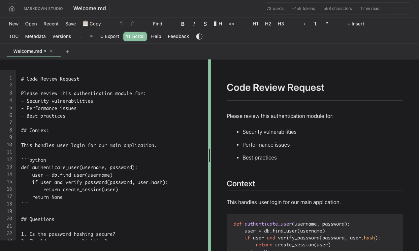Screen dimensions: 419x251
Task: Open the Export options
Action: pyautogui.click(x=110, y=36)
